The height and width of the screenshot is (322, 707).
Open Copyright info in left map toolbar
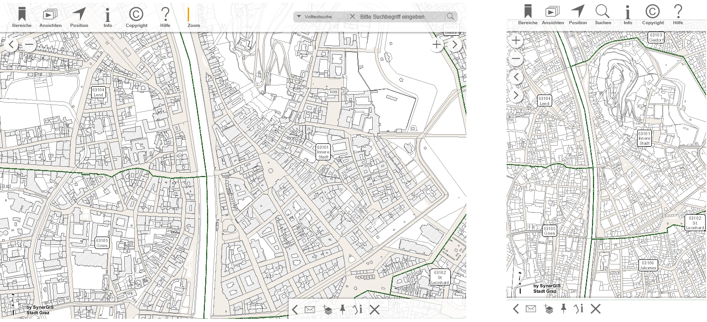pos(136,17)
